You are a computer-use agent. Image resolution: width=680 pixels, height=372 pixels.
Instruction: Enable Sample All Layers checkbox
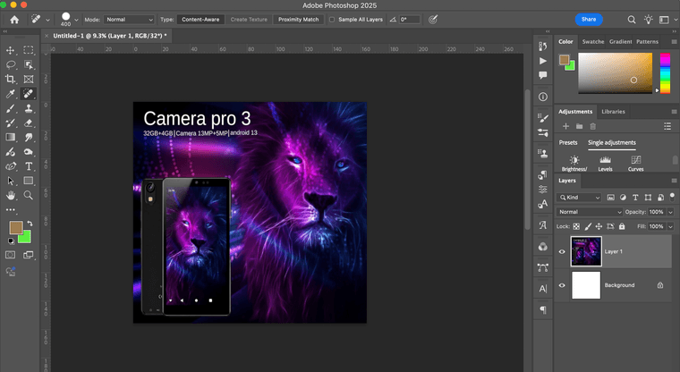[x=332, y=20]
